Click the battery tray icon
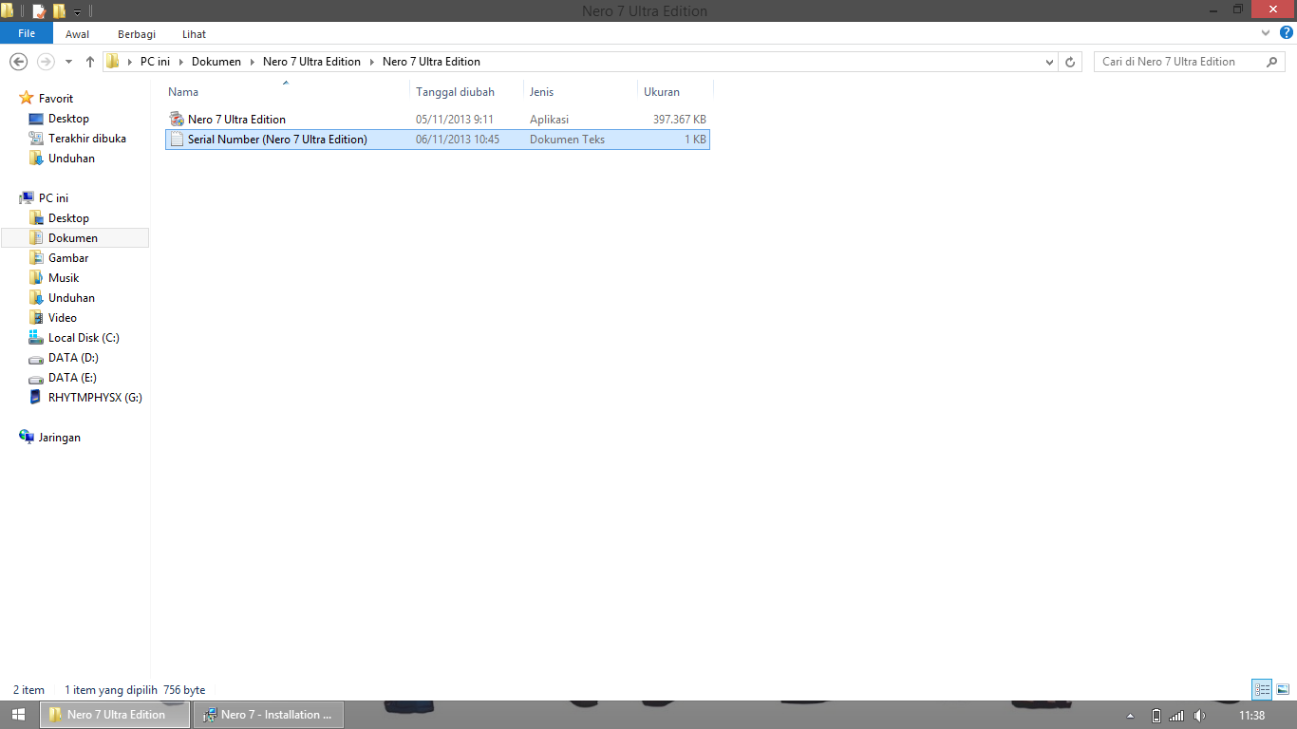Image resolution: width=1297 pixels, height=729 pixels. pyautogui.click(x=1156, y=716)
